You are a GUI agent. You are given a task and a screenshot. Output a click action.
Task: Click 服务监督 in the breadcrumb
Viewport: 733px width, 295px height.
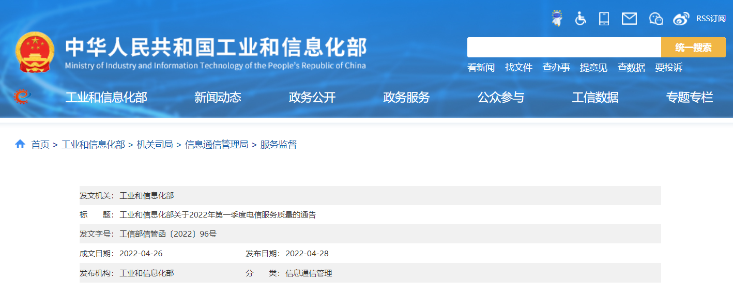pos(279,145)
